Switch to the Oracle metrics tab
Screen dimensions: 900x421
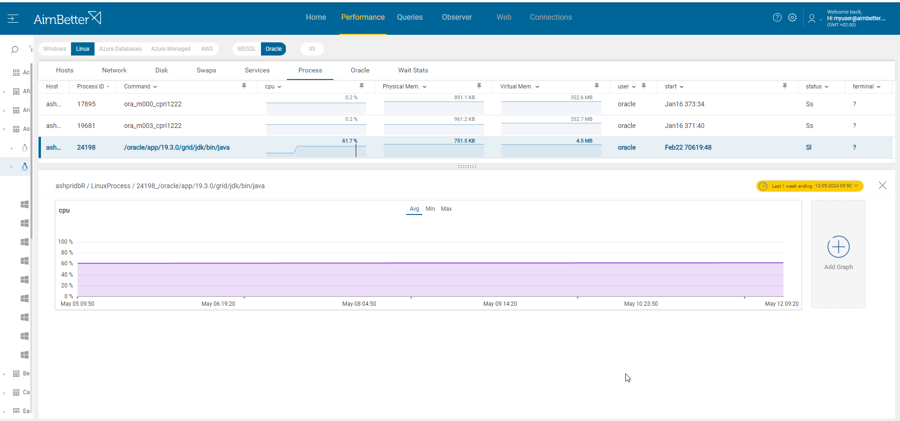point(360,70)
